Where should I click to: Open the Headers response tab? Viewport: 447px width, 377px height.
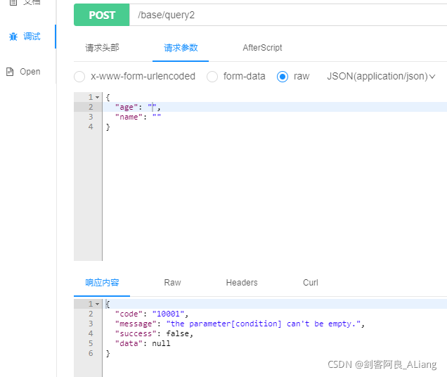pyautogui.click(x=242, y=283)
